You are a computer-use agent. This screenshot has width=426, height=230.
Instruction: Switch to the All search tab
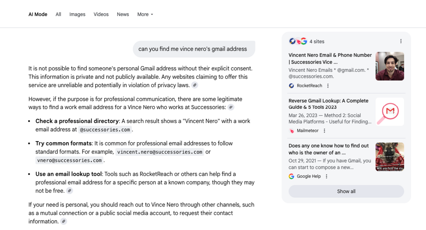(x=58, y=14)
